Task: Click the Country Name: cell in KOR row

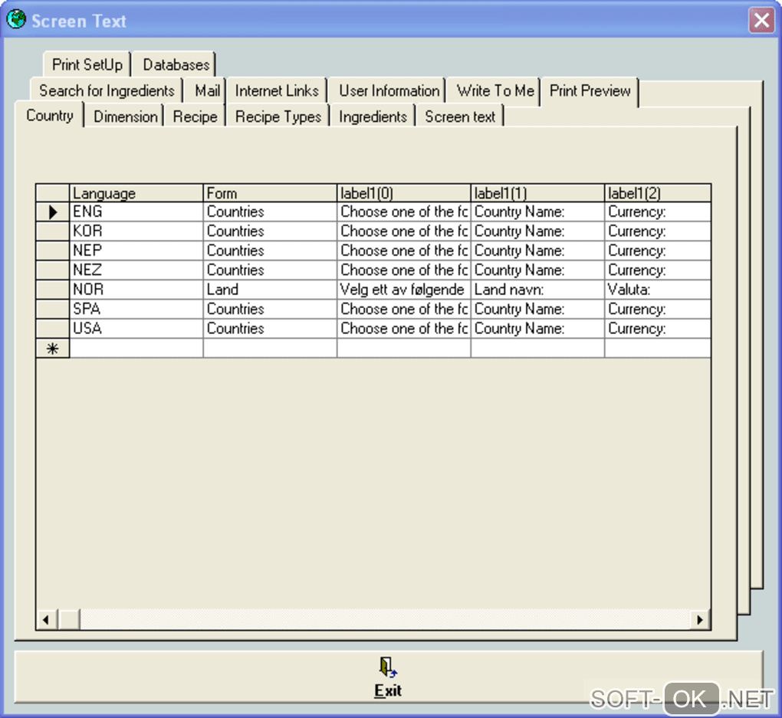Action: [537, 231]
